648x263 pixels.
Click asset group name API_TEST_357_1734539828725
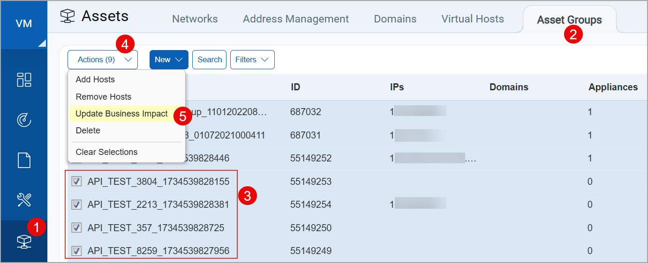point(156,228)
